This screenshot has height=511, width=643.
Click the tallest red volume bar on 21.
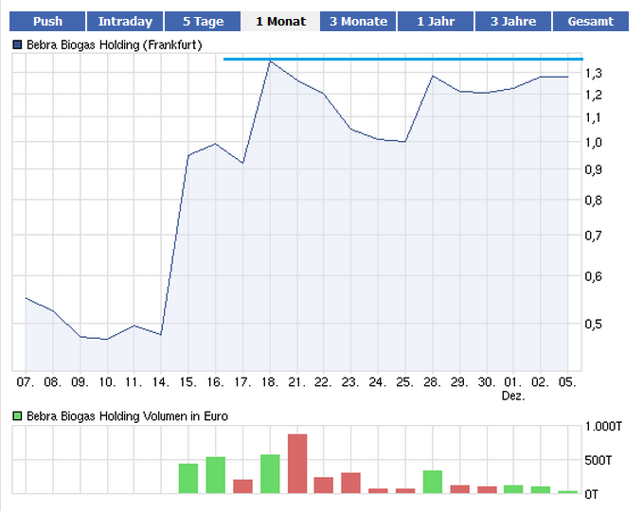click(x=297, y=464)
